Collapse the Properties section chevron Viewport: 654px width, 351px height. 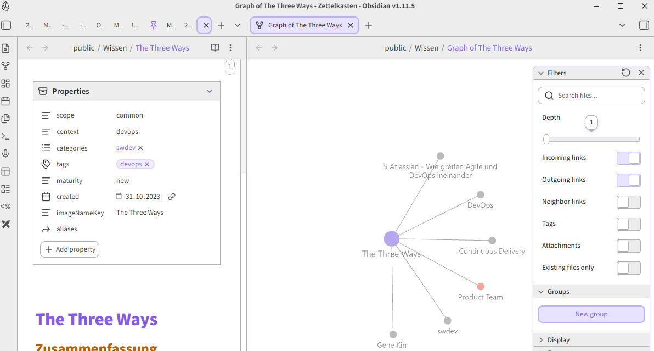(210, 91)
